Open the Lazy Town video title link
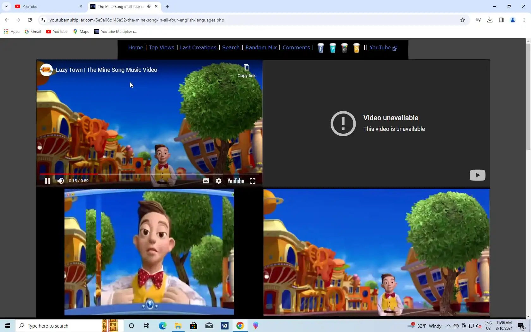Viewport: 531px width, 332px height. click(x=107, y=70)
